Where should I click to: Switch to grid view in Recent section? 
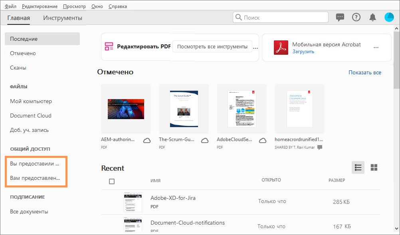coord(374,167)
